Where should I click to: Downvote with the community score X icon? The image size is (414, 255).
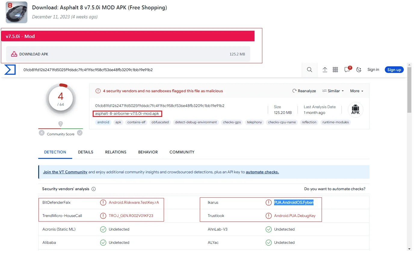42,133
